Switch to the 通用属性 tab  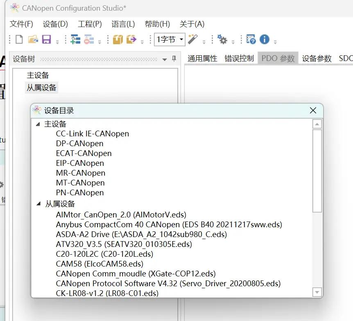tap(202, 59)
